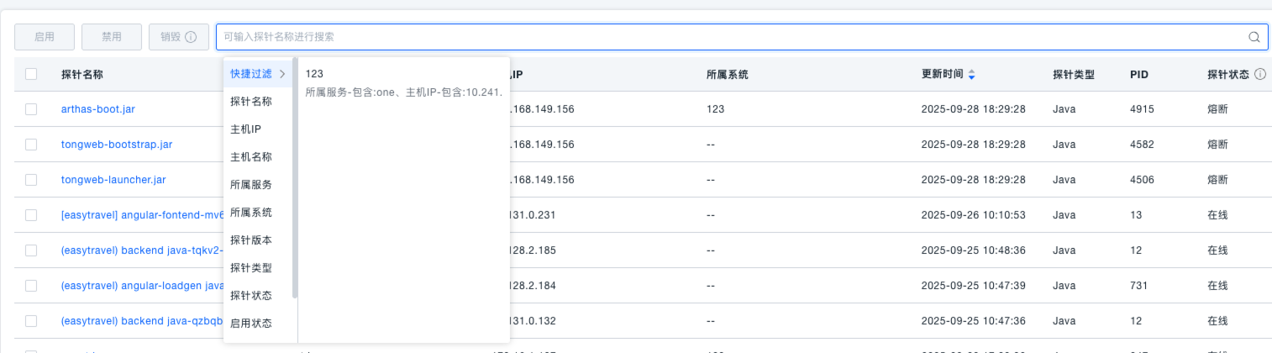1272x353 pixels.
Task: Pick 所属服务 from filter list
Action: pyautogui.click(x=251, y=185)
